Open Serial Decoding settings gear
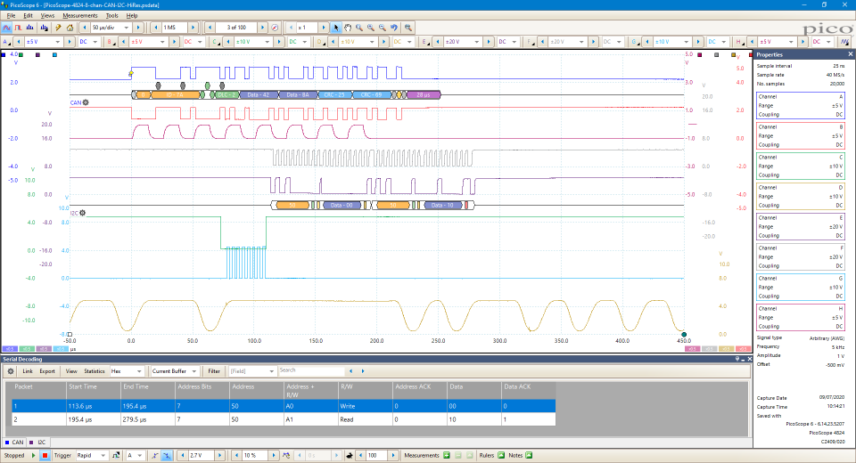Image resolution: width=856 pixels, height=463 pixels. point(11,371)
